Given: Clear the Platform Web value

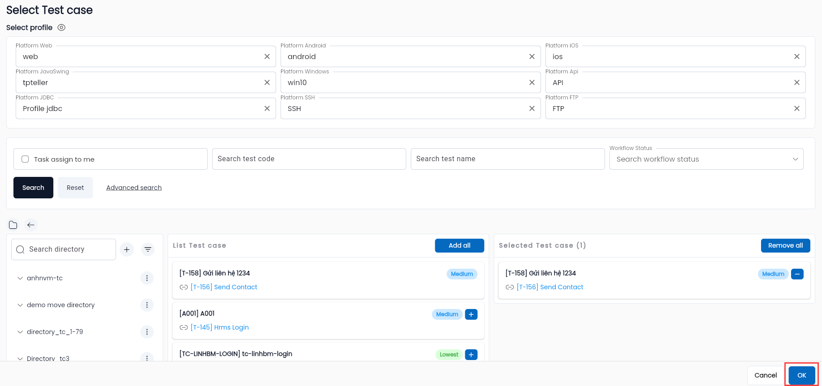Looking at the screenshot, I should click(267, 56).
